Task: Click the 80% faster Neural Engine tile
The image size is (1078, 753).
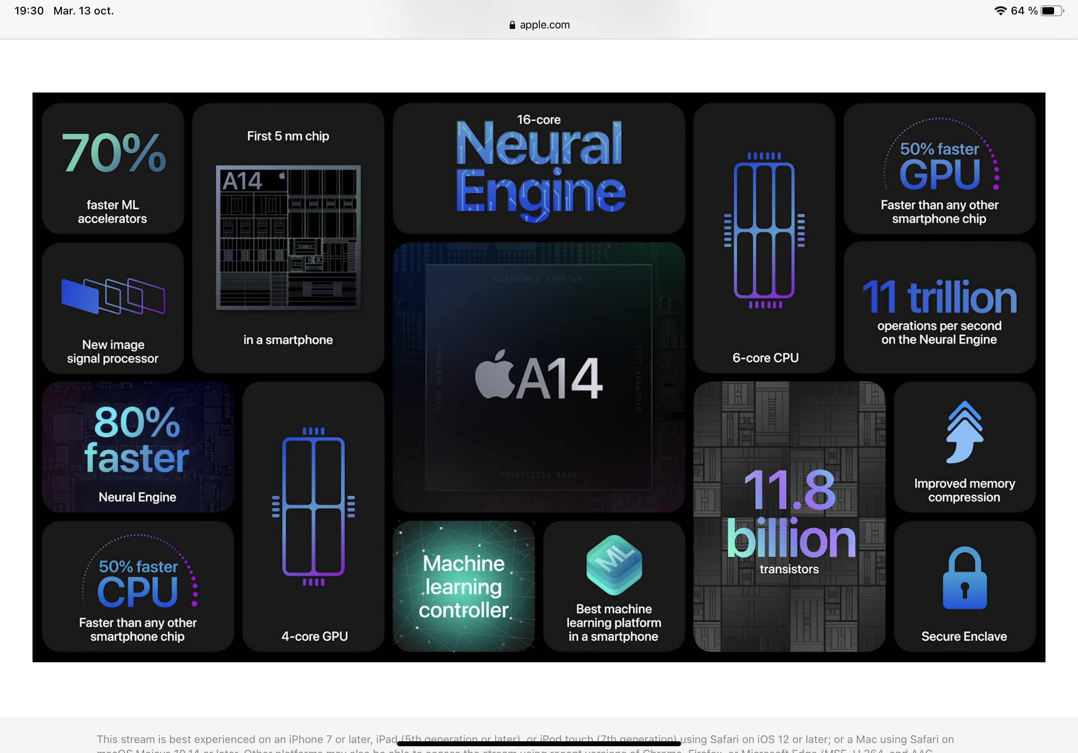Action: point(138,447)
